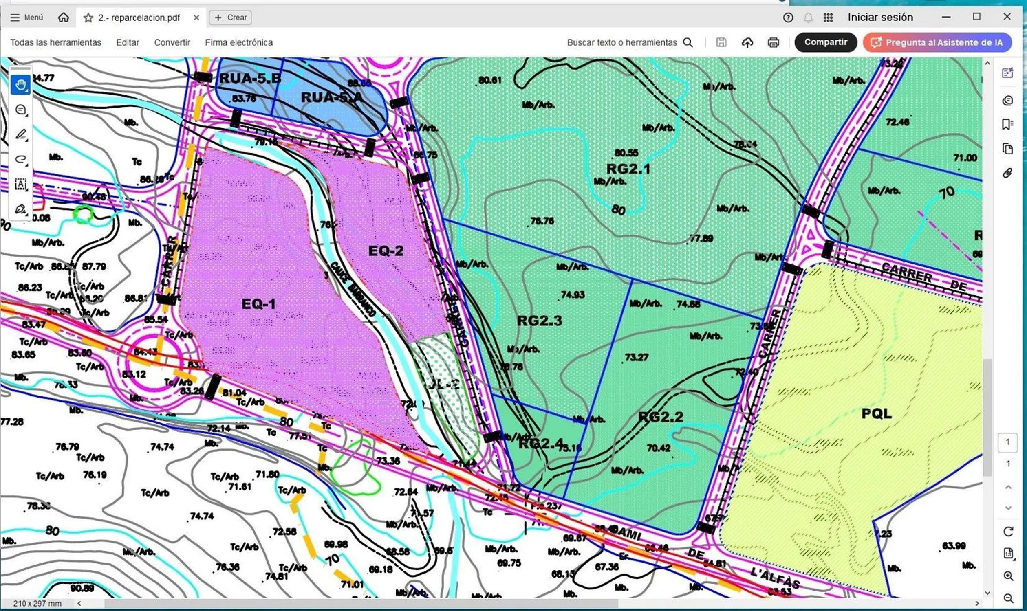The image size is (1027, 611).
Task: Switch to the Convertir menu
Action: click(x=172, y=42)
